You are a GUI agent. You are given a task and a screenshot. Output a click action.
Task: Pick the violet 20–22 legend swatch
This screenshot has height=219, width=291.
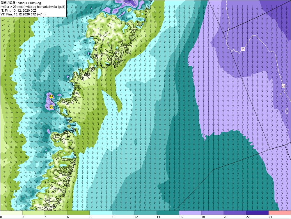(x=235, y=213)
